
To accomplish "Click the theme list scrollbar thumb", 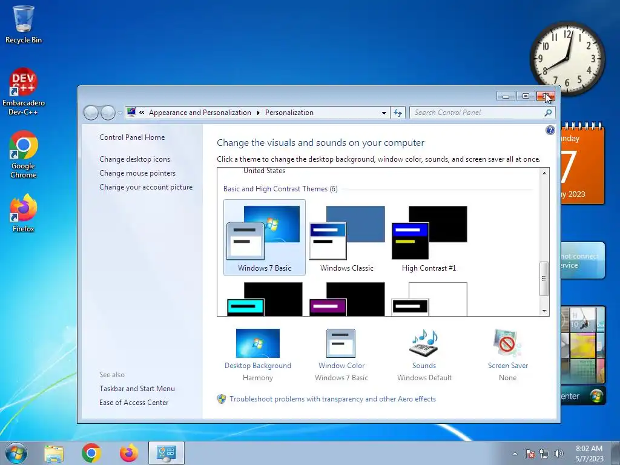I will tap(544, 279).
